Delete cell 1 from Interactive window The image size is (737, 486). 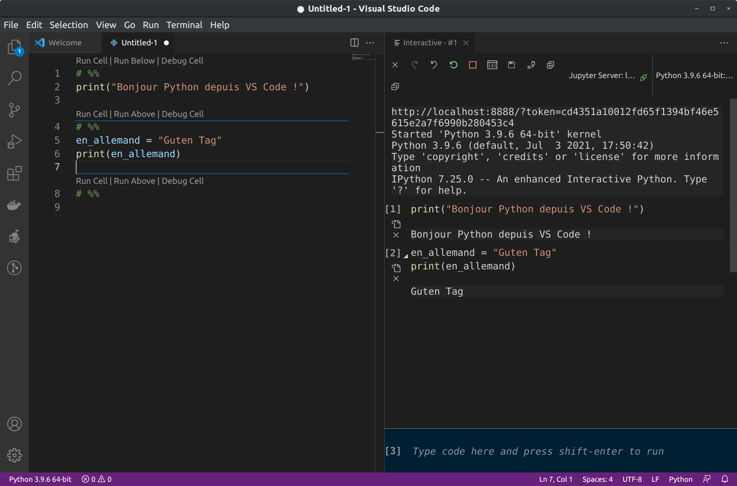(396, 235)
